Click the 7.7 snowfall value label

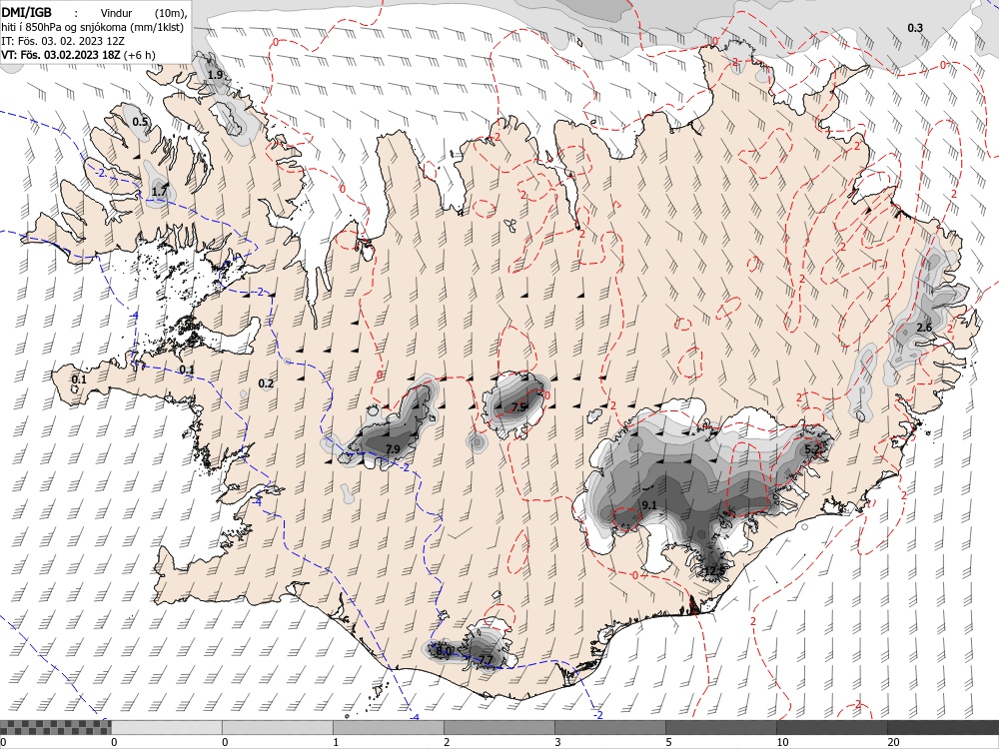coord(486,659)
